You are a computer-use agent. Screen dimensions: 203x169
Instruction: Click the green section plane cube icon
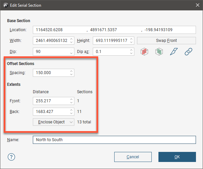158,52
